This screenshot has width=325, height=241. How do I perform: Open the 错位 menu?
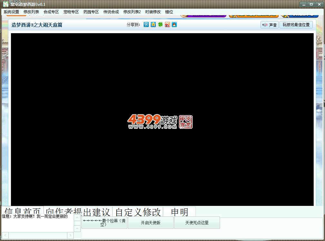(169, 12)
